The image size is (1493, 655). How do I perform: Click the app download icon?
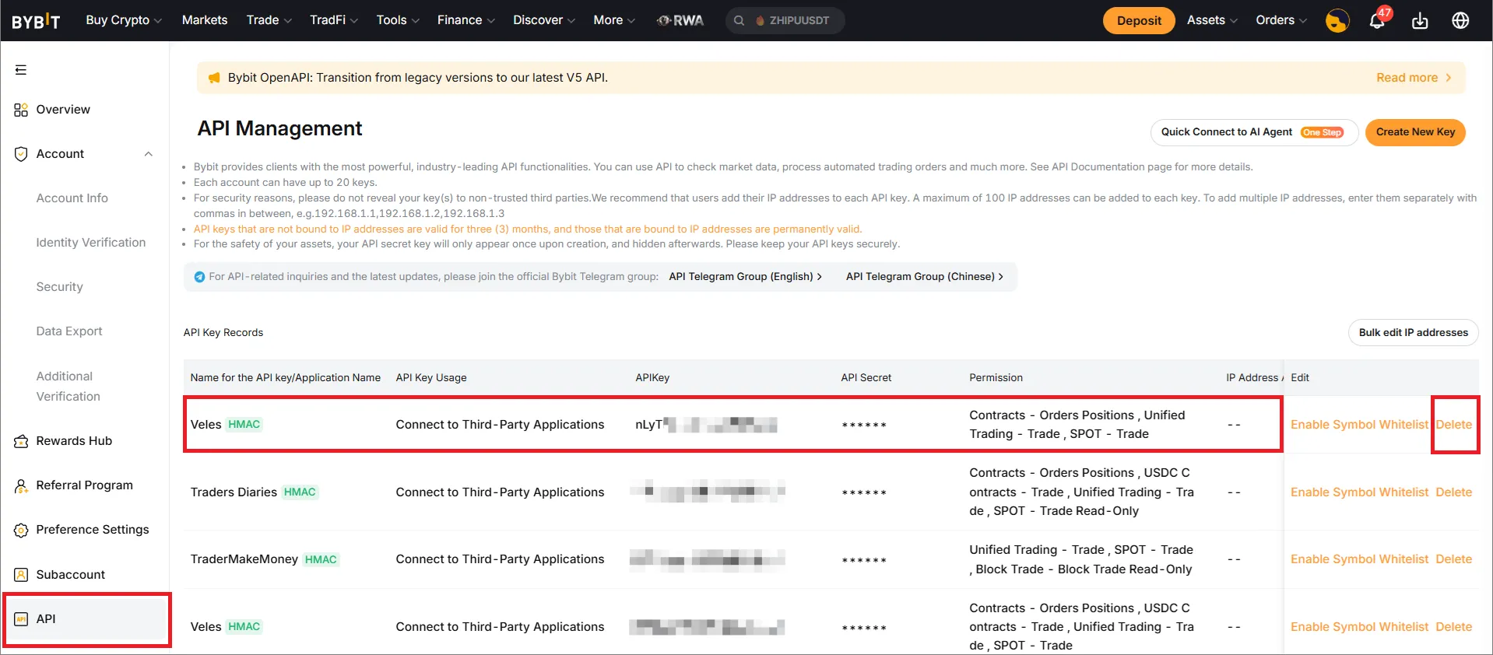tap(1420, 20)
